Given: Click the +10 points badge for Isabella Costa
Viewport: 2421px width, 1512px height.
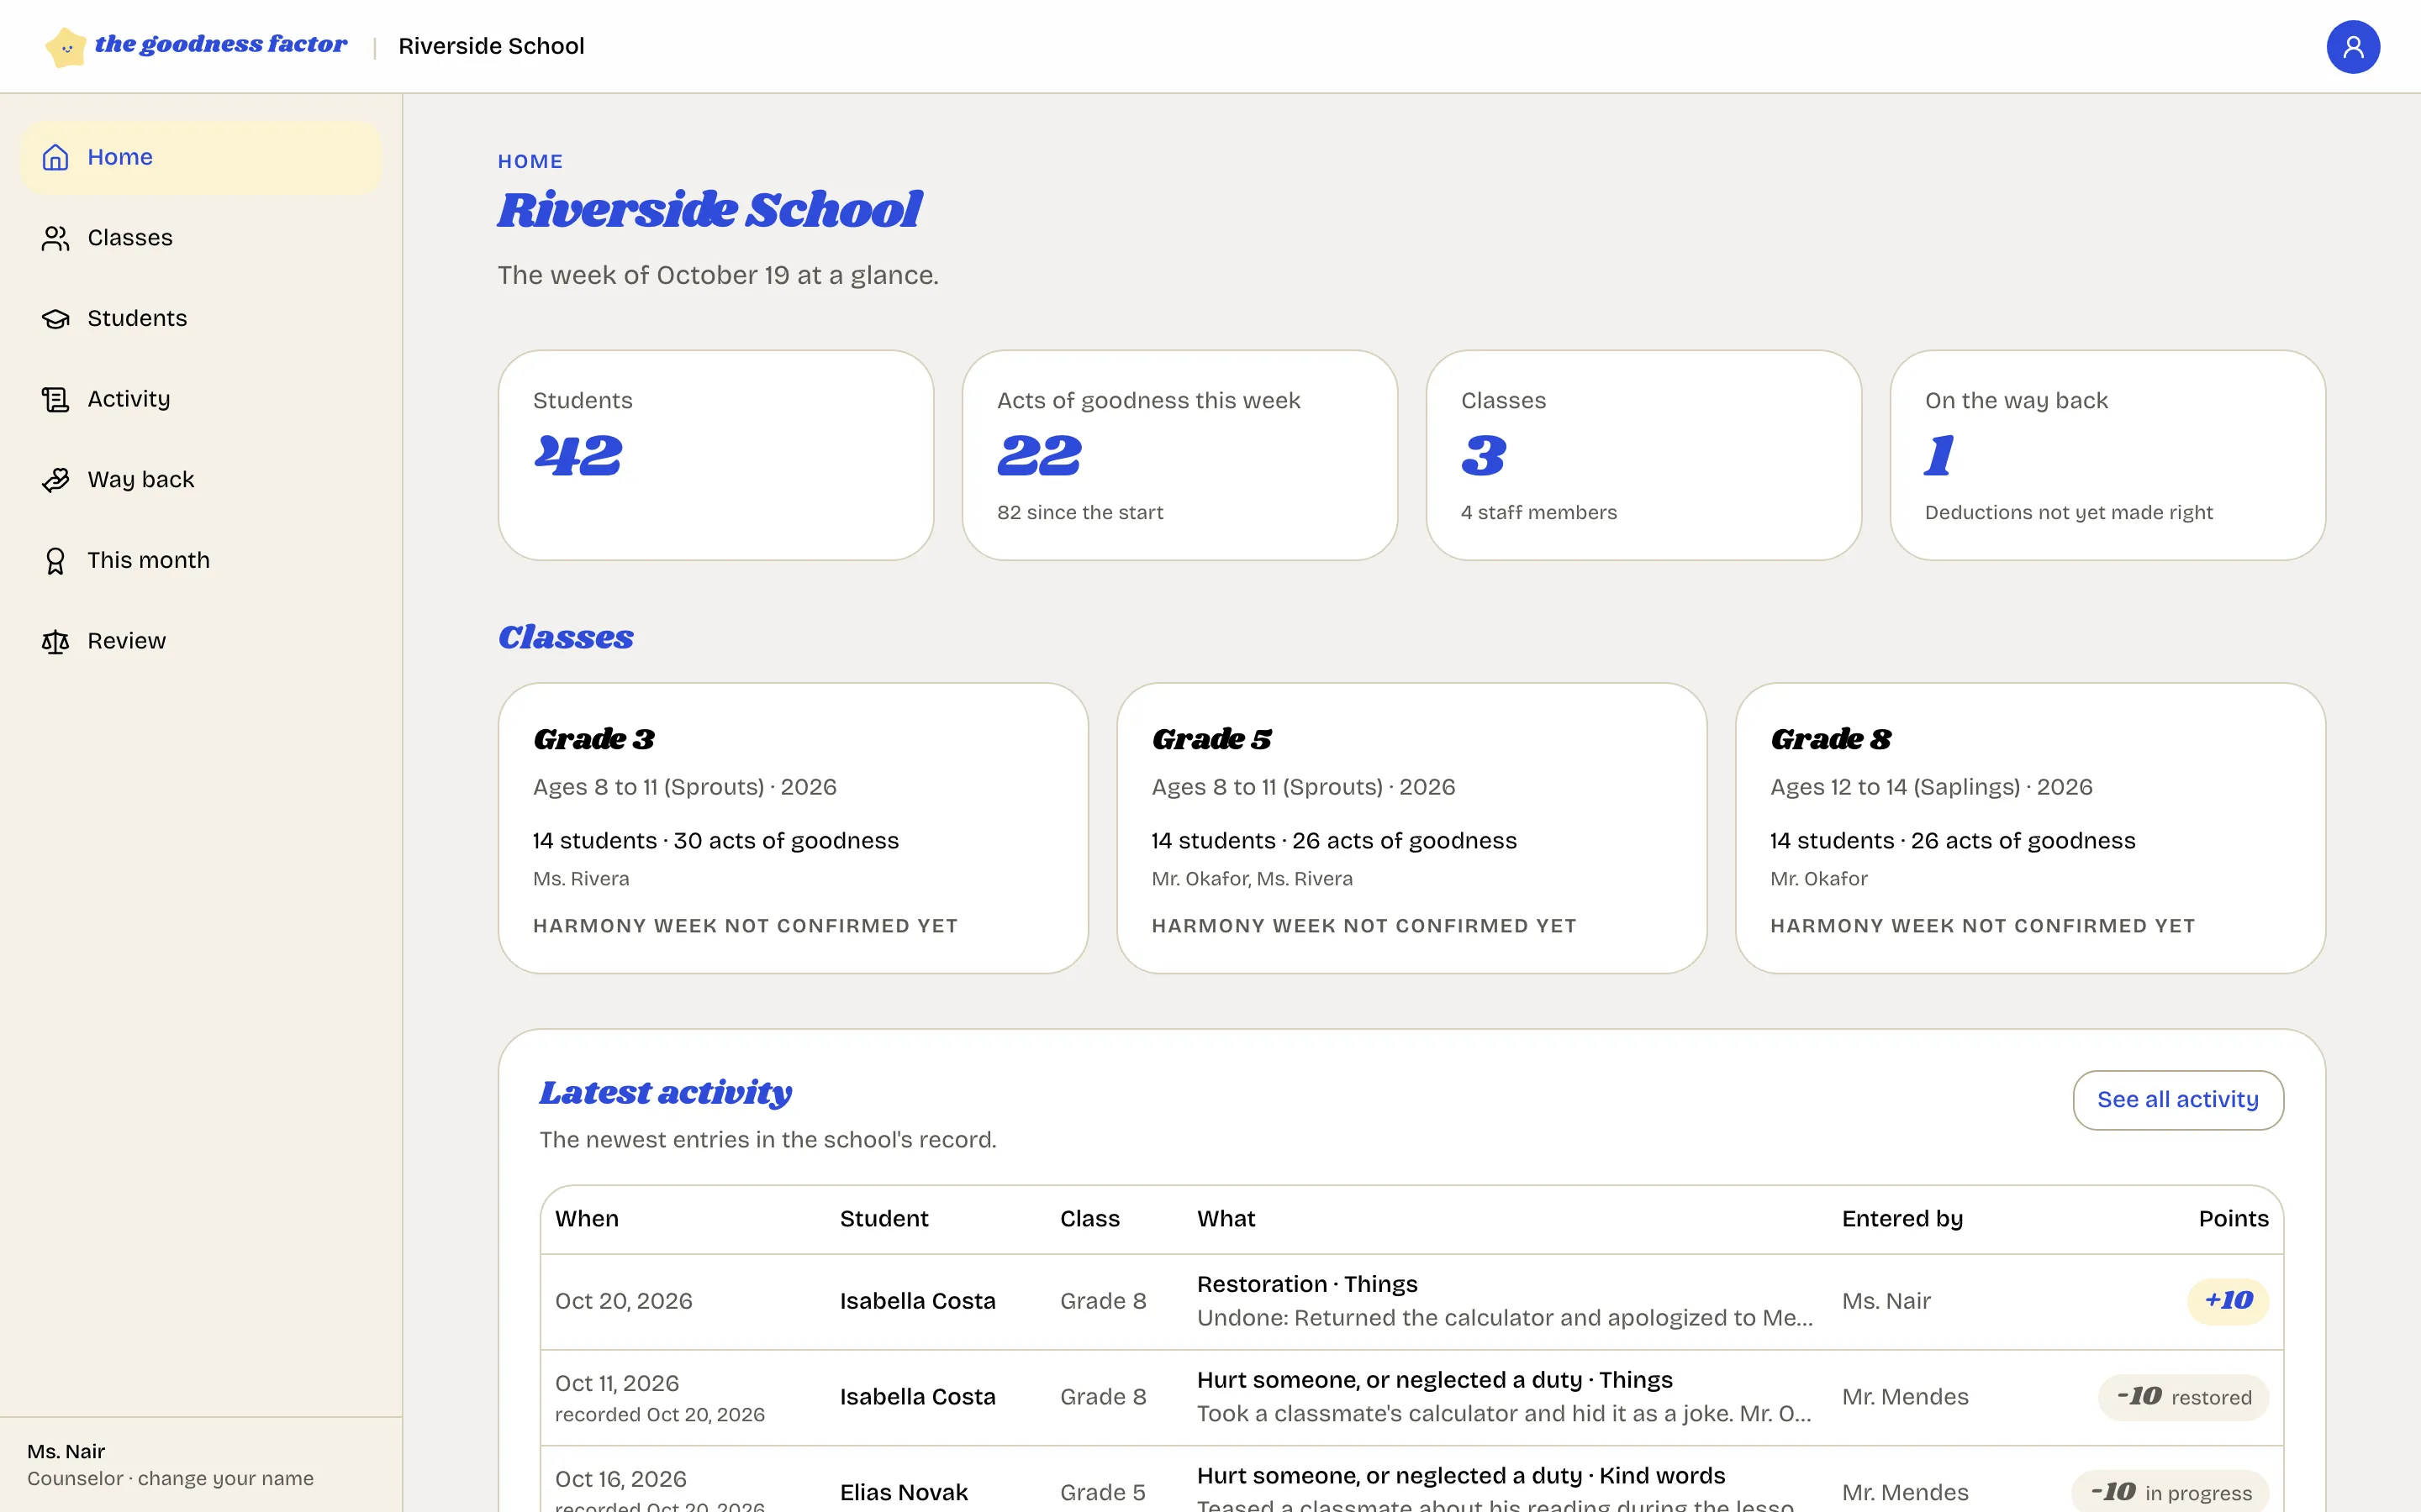Looking at the screenshot, I should point(2228,1301).
